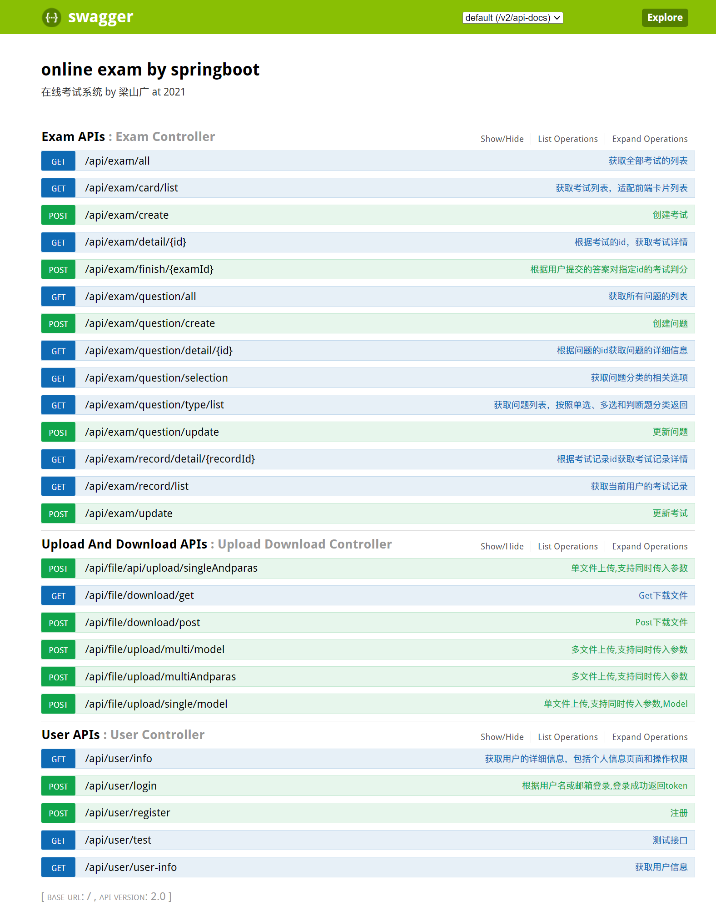Click POST badge for /api/exam/question/update

coord(58,433)
